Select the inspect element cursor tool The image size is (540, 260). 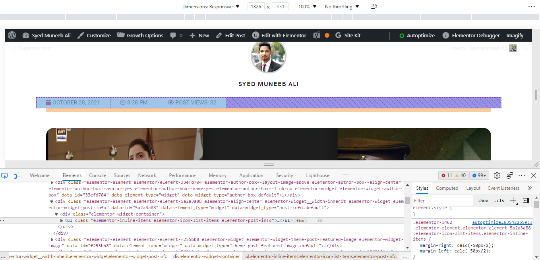point(4,175)
